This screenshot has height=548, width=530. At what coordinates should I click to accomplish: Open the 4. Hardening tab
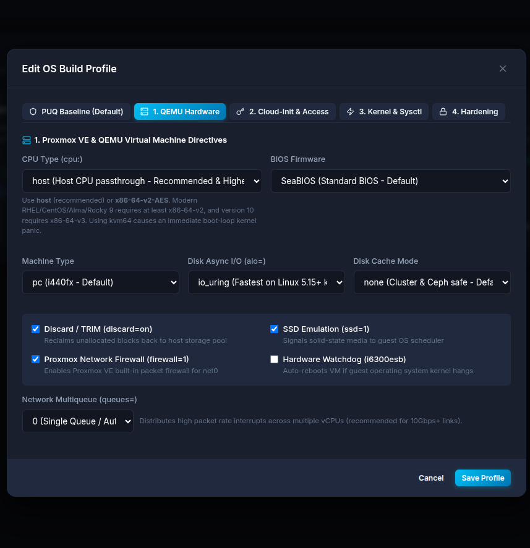coord(468,111)
